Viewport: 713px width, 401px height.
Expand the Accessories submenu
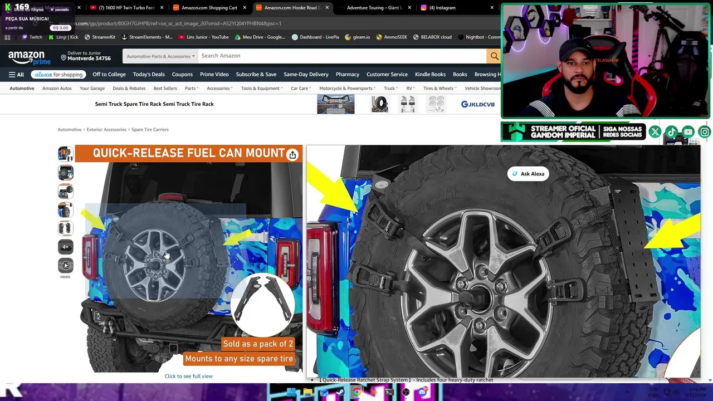point(219,89)
